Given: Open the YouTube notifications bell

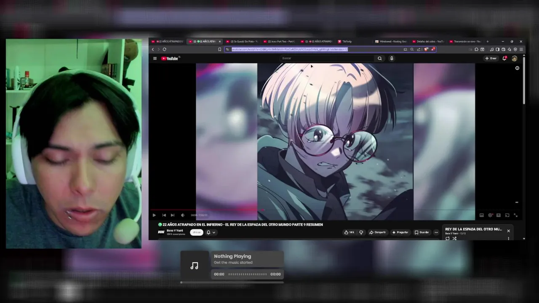Looking at the screenshot, I should pyautogui.click(x=504, y=58).
